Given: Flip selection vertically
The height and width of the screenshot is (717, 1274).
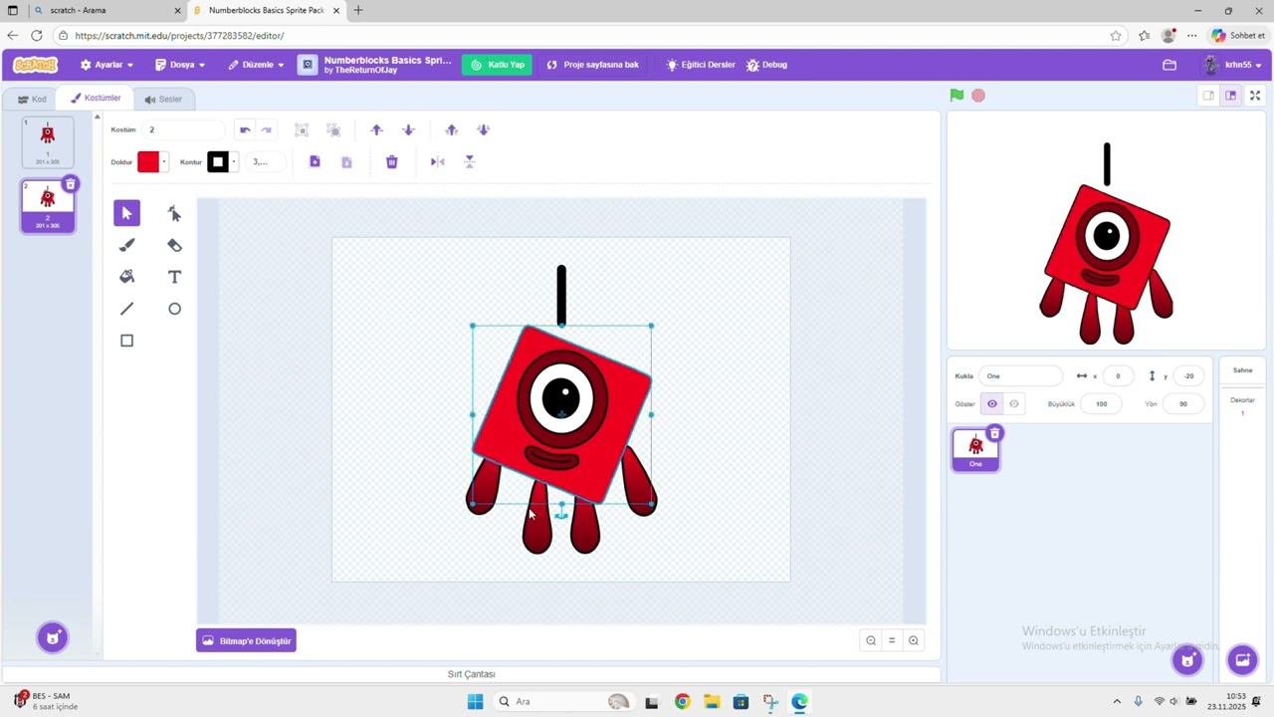Looking at the screenshot, I should (470, 161).
